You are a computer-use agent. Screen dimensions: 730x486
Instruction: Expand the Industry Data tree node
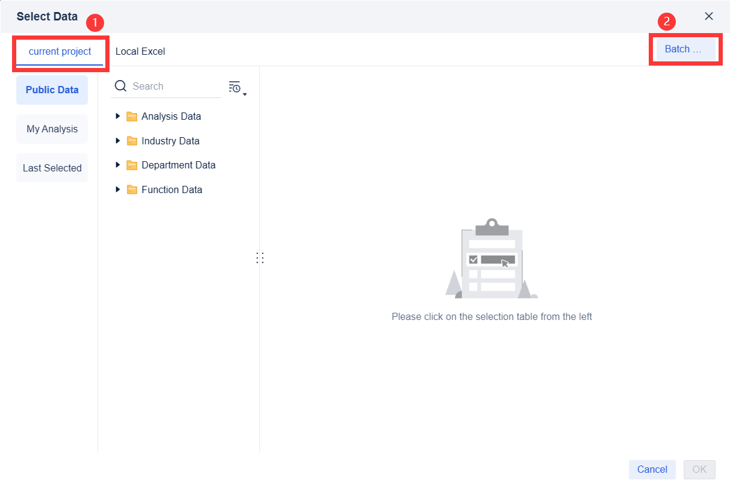tap(118, 141)
